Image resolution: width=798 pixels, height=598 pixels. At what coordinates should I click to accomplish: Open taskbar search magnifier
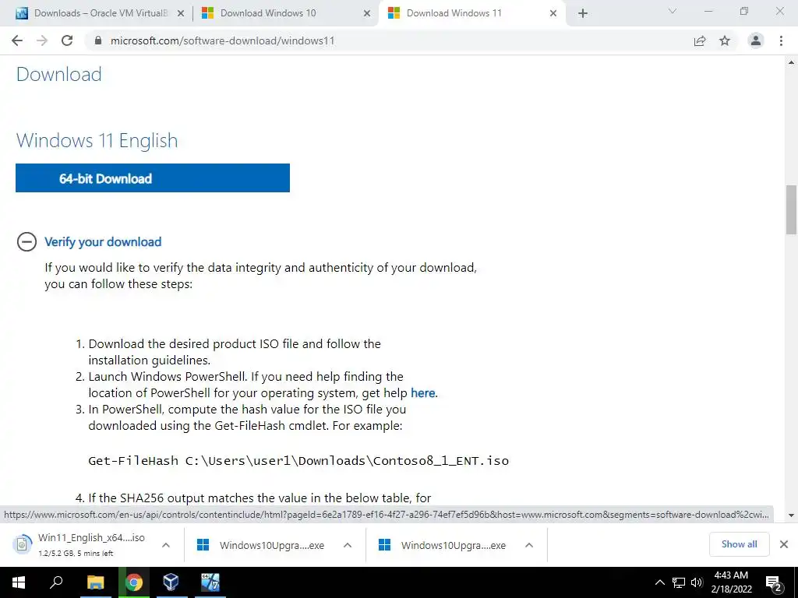(56, 582)
